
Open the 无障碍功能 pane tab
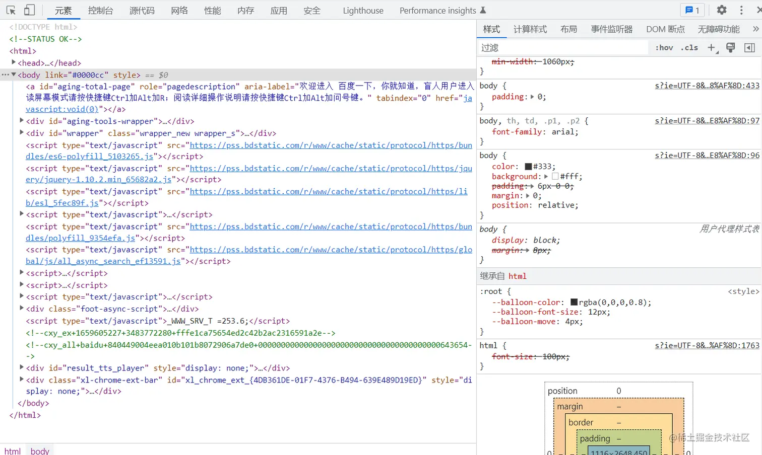coord(719,29)
